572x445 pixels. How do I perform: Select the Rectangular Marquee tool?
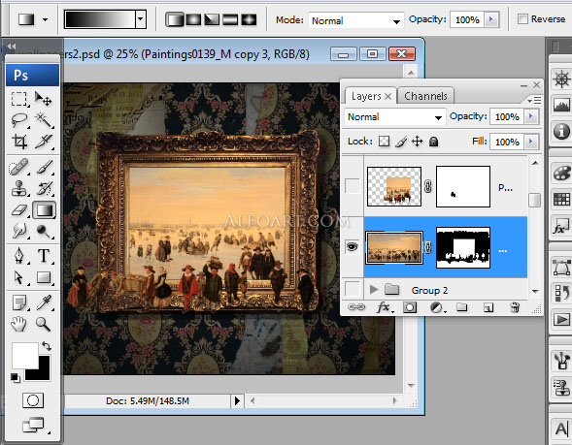pos(19,98)
